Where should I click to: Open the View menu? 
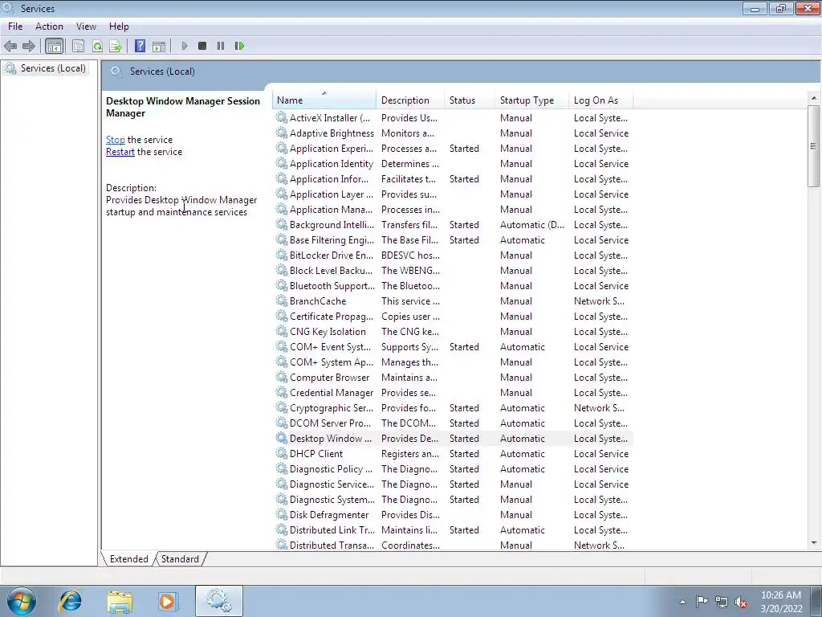click(x=86, y=27)
